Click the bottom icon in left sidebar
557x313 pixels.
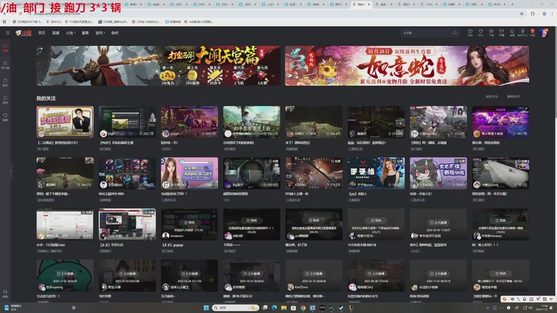click(x=5, y=294)
